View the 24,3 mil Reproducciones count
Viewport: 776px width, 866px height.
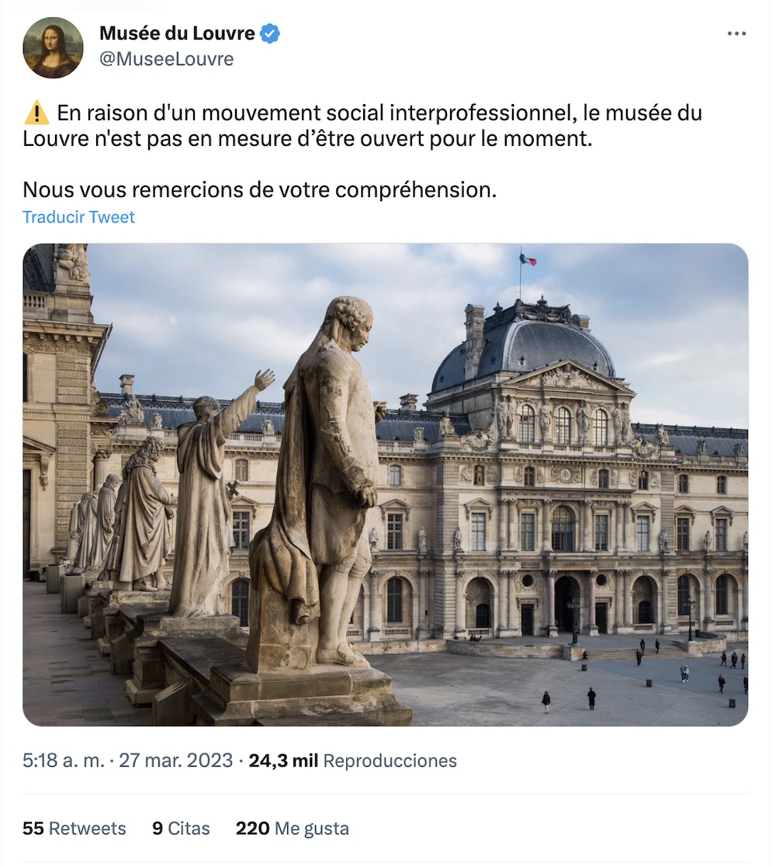(352, 760)
